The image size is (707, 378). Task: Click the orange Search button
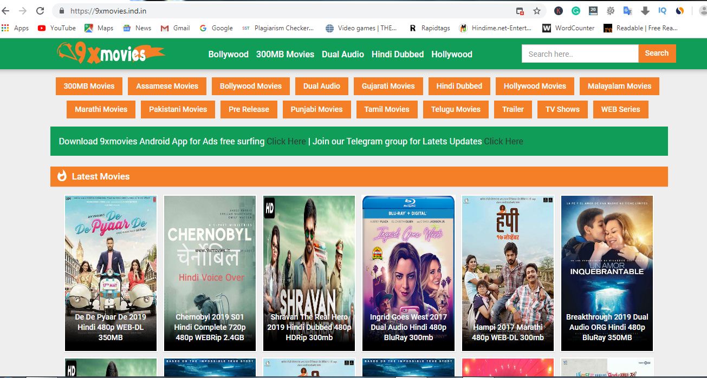coord(657,54)
